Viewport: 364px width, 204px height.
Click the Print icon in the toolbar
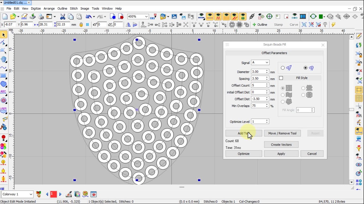[x=41, y=16]
